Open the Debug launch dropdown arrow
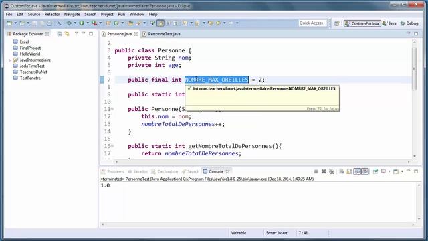This screenshot has height=241, width=428. click(75, 23)
